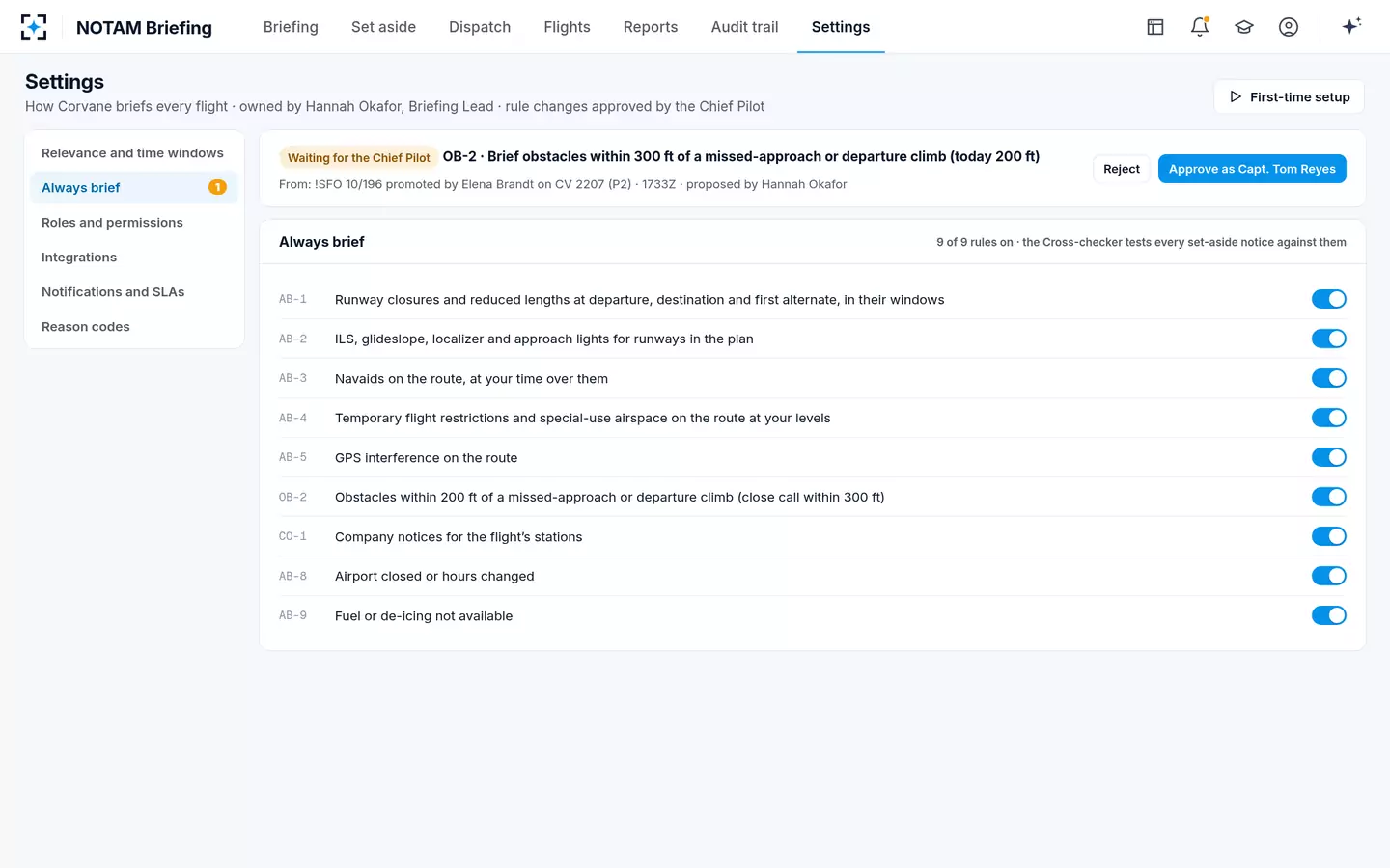Image resolution: width=1390 pixels, height=868 pixels.
Task: Select the Settings tab
Action: point(841,27)
